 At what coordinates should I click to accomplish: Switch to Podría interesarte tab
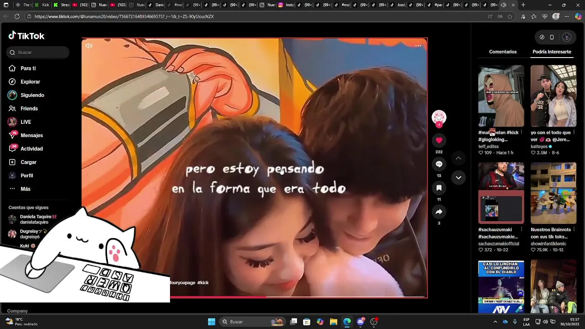click(x=552, y=52)
